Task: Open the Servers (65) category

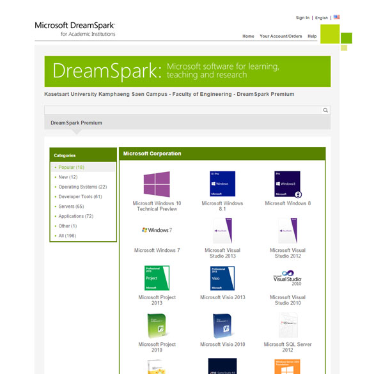Action: [71, 206]
